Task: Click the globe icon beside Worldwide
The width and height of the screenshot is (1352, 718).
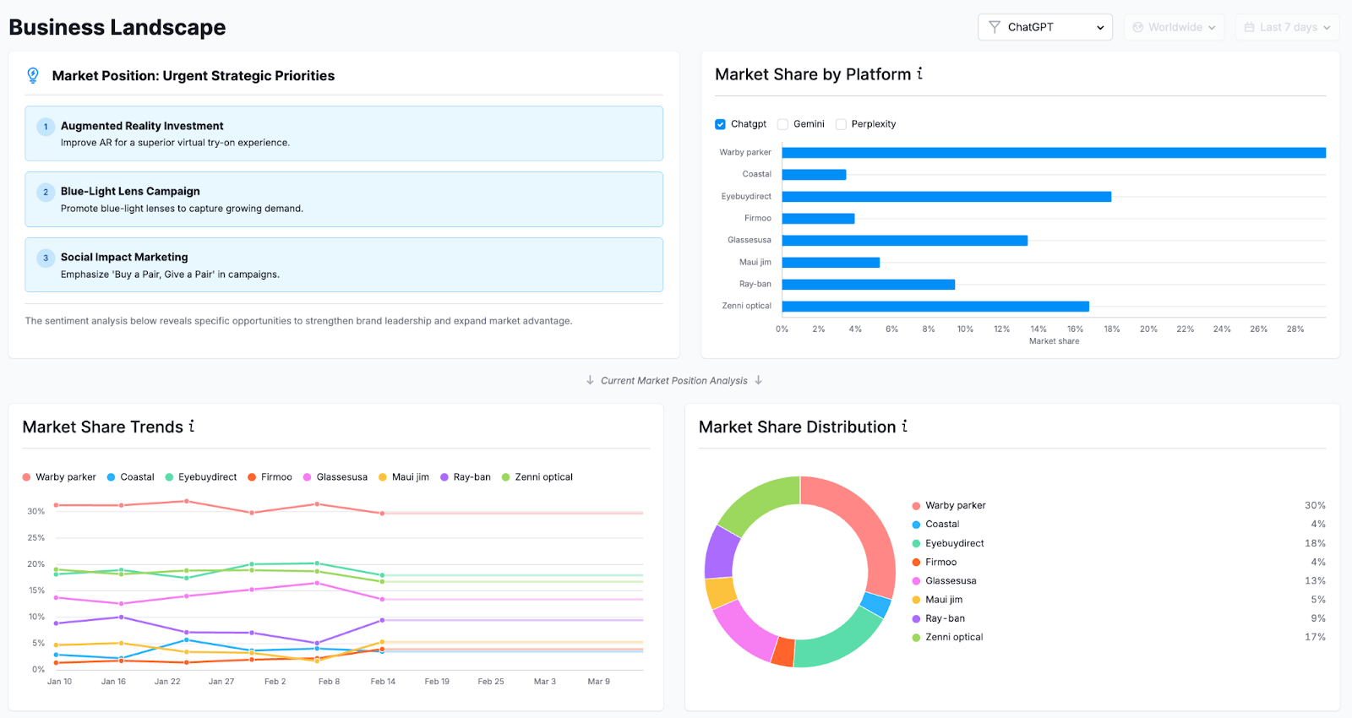Action: [1138, 27]
